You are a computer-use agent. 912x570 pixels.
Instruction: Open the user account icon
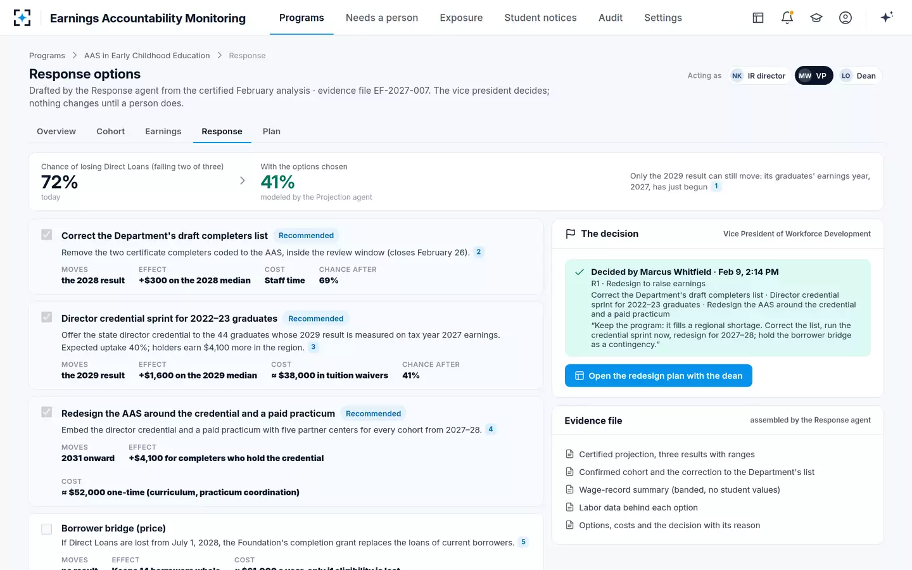click(845, 18)
